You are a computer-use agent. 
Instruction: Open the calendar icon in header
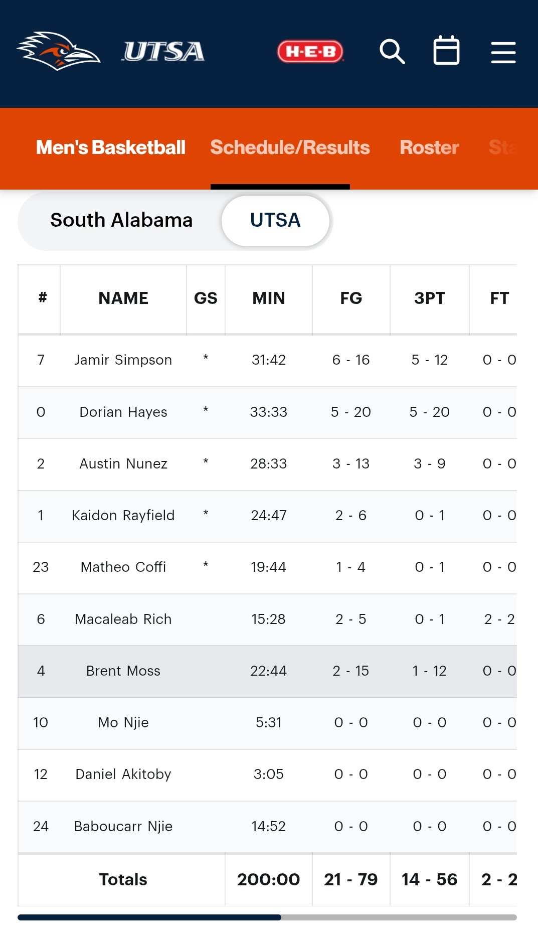(x=446, y=51)
